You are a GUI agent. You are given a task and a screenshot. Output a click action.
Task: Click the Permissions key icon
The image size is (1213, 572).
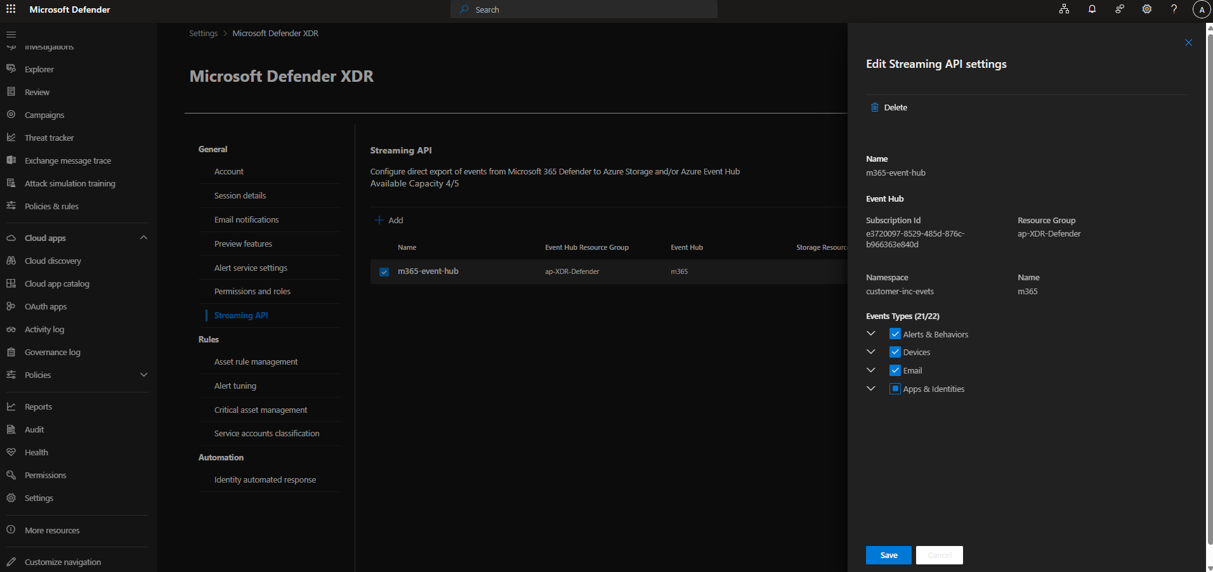click(x=11, y=475)
